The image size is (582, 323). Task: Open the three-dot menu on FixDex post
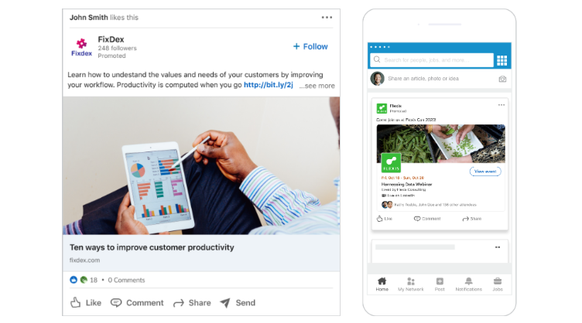point(327,17)
